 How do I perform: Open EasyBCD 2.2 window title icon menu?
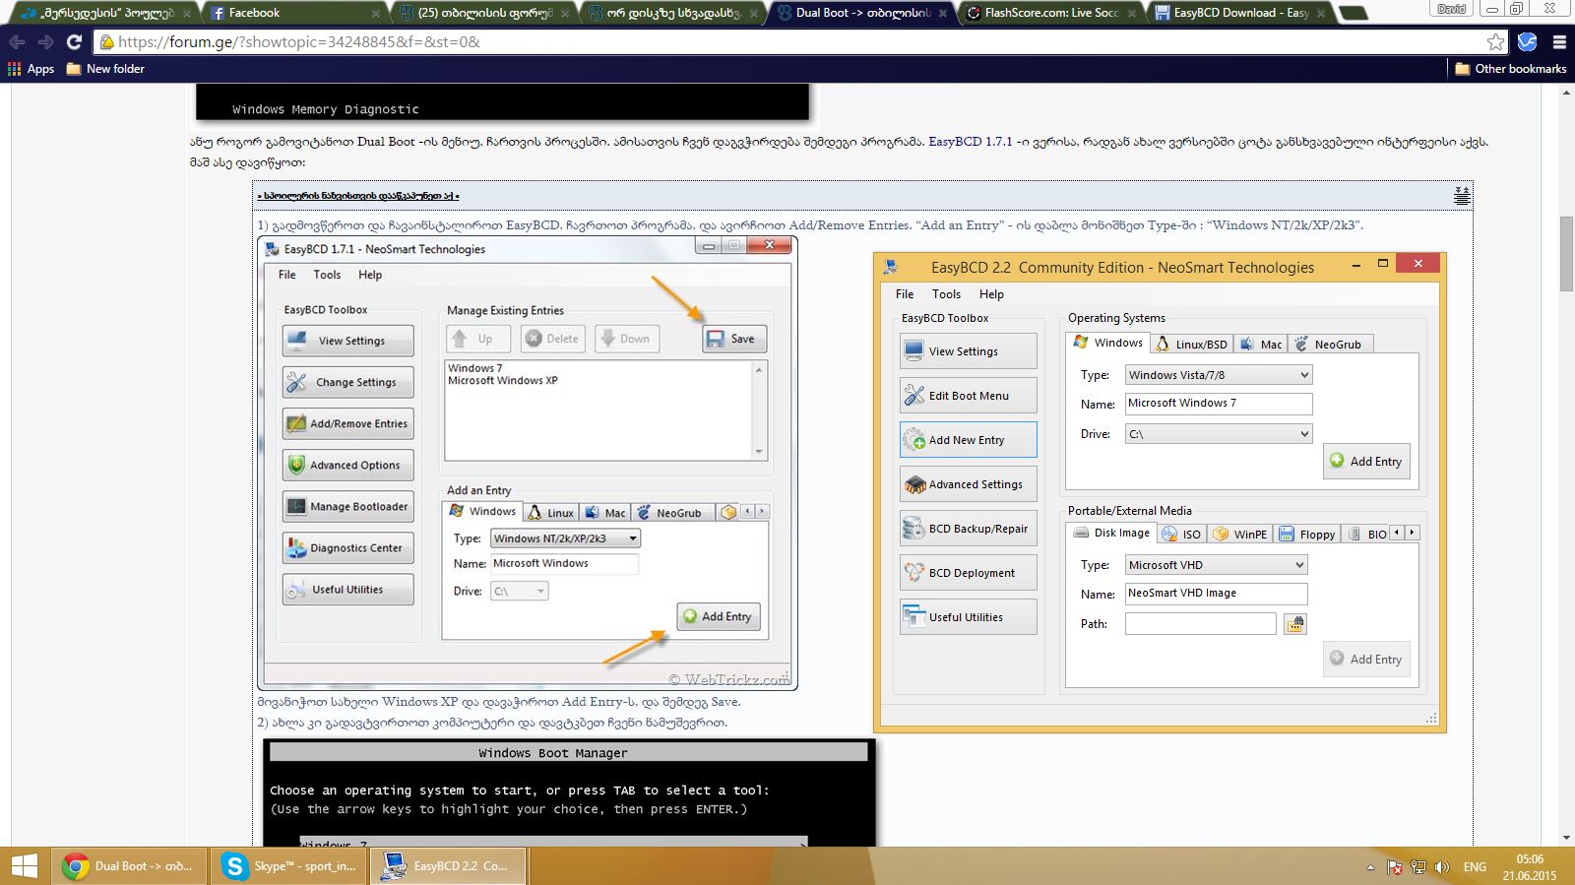(x=892, y=267)
